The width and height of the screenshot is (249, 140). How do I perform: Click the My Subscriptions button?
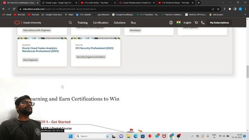pos(219,23)
